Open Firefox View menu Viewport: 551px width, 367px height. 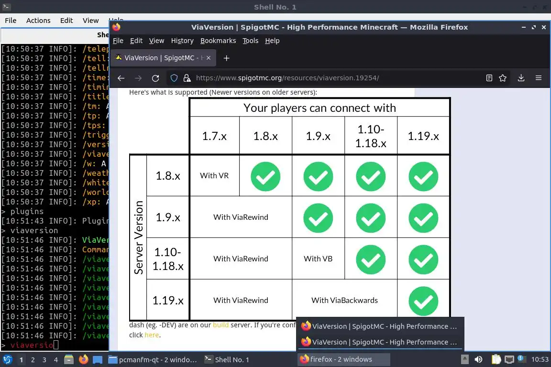coord(157,41)
